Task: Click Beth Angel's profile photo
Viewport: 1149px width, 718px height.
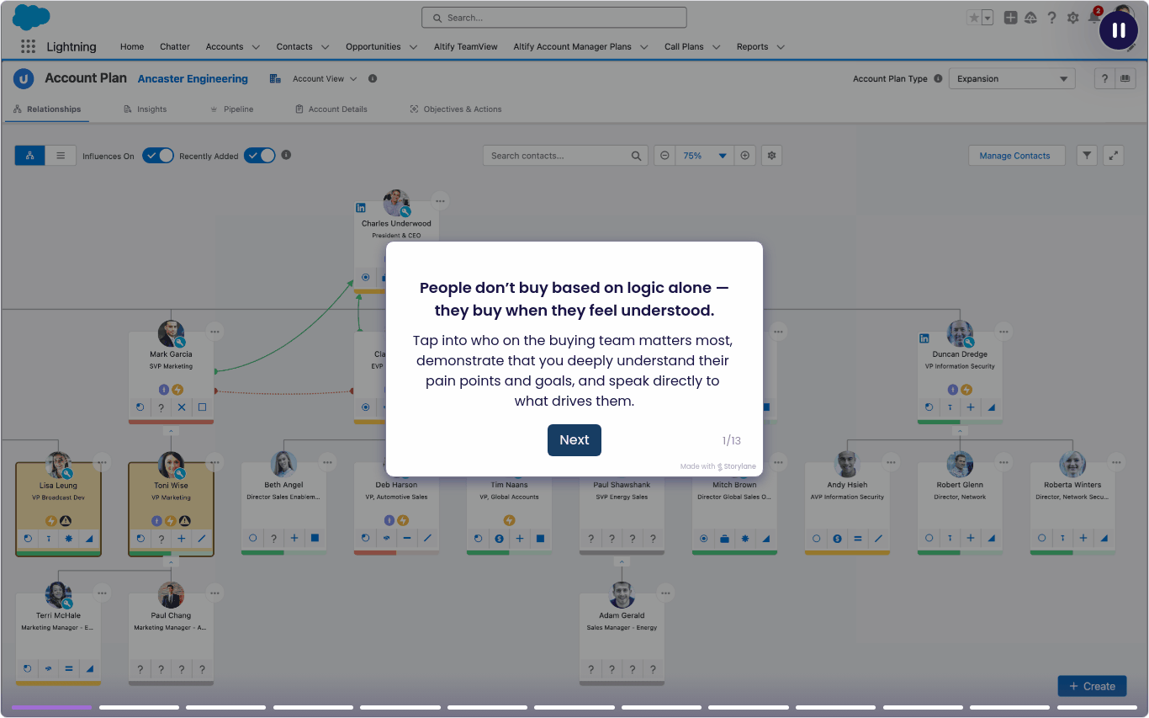Action: [x=283, y=464]
